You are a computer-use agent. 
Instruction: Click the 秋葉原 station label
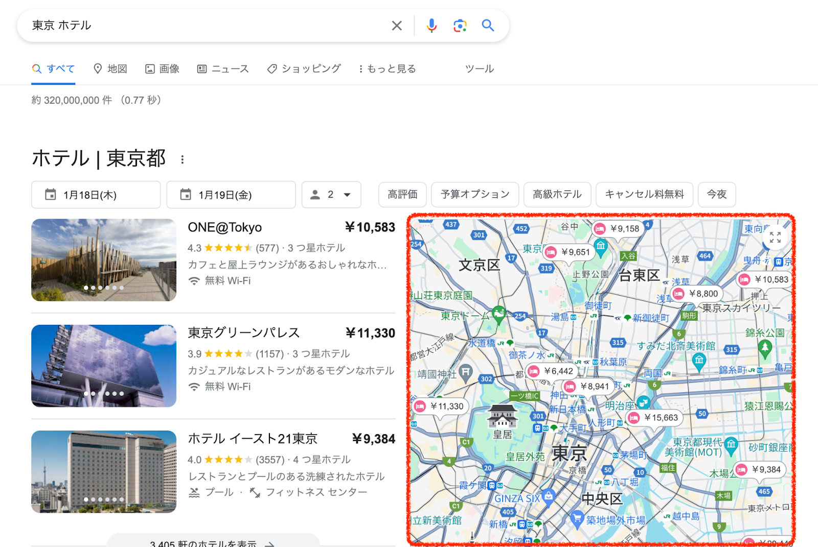pyautogui.click(x=613, y=362)
